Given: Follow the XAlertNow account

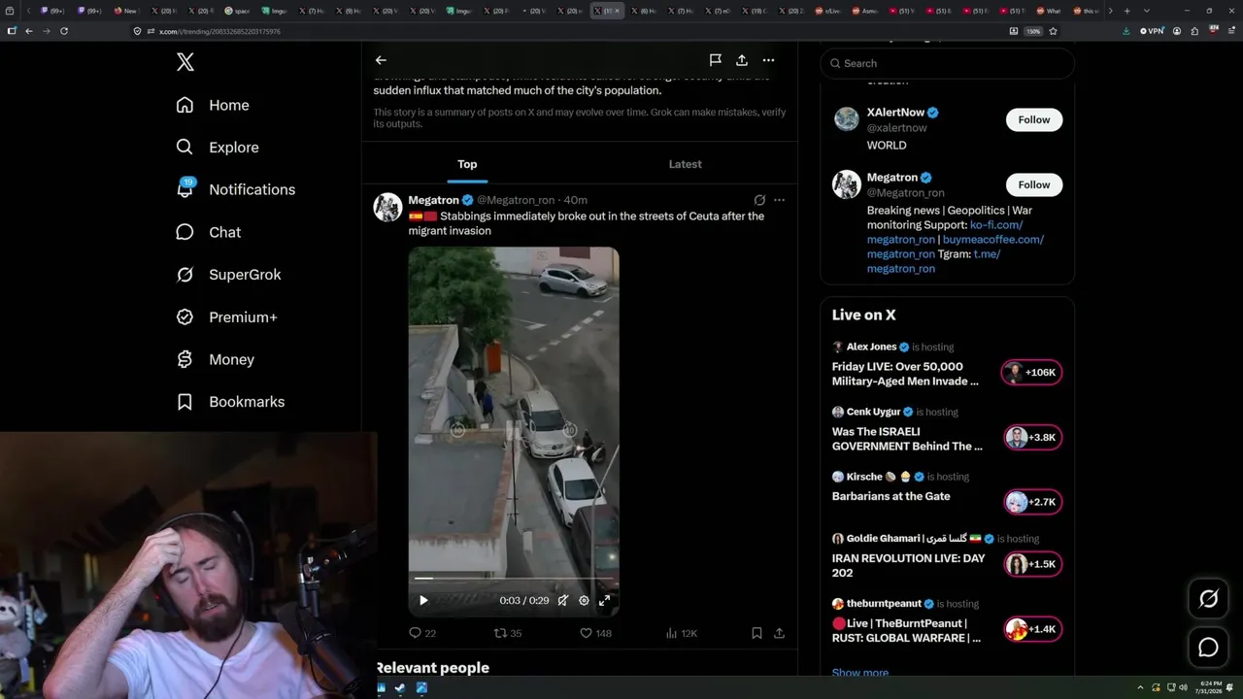Looking at the screenshot, I should pos(1034,119).
